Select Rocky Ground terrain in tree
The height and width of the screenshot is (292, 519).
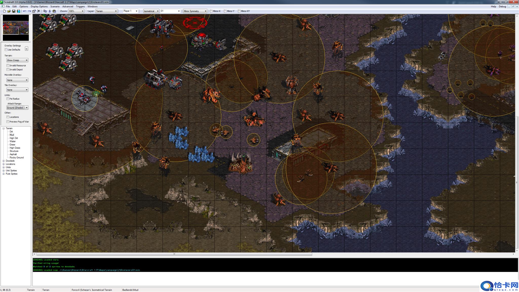pos(17,158)
